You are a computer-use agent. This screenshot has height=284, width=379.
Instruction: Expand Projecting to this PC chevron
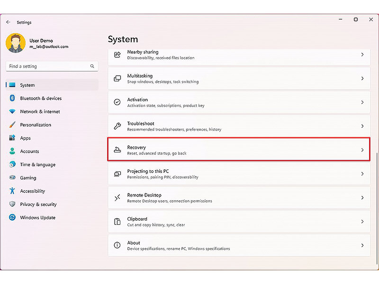point(362,174)
